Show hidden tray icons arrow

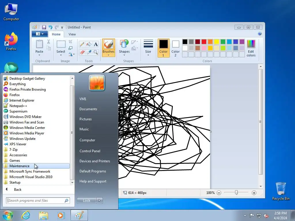click(x=245, y=216)
